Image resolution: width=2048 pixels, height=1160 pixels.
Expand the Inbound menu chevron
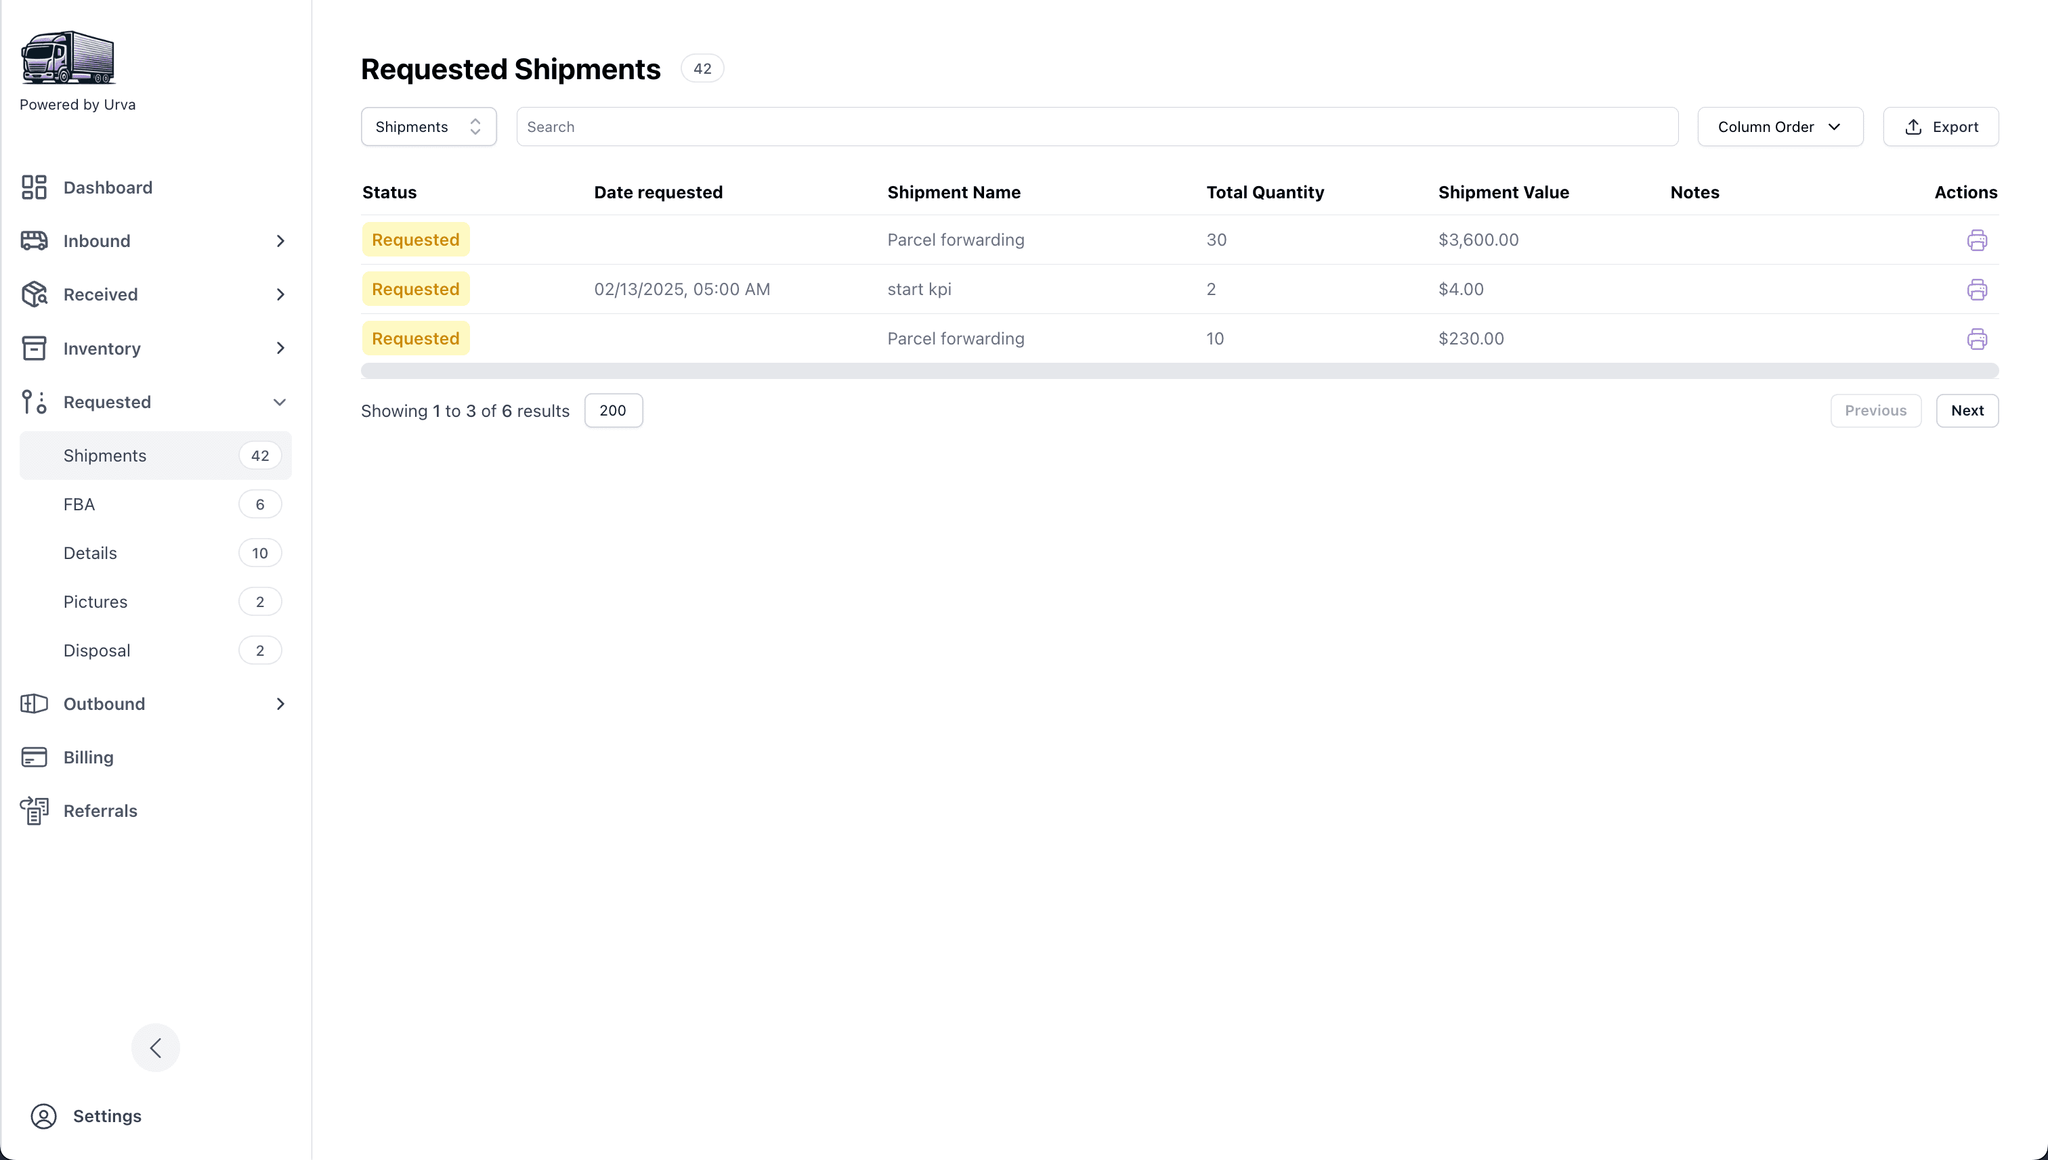point(280,241)
